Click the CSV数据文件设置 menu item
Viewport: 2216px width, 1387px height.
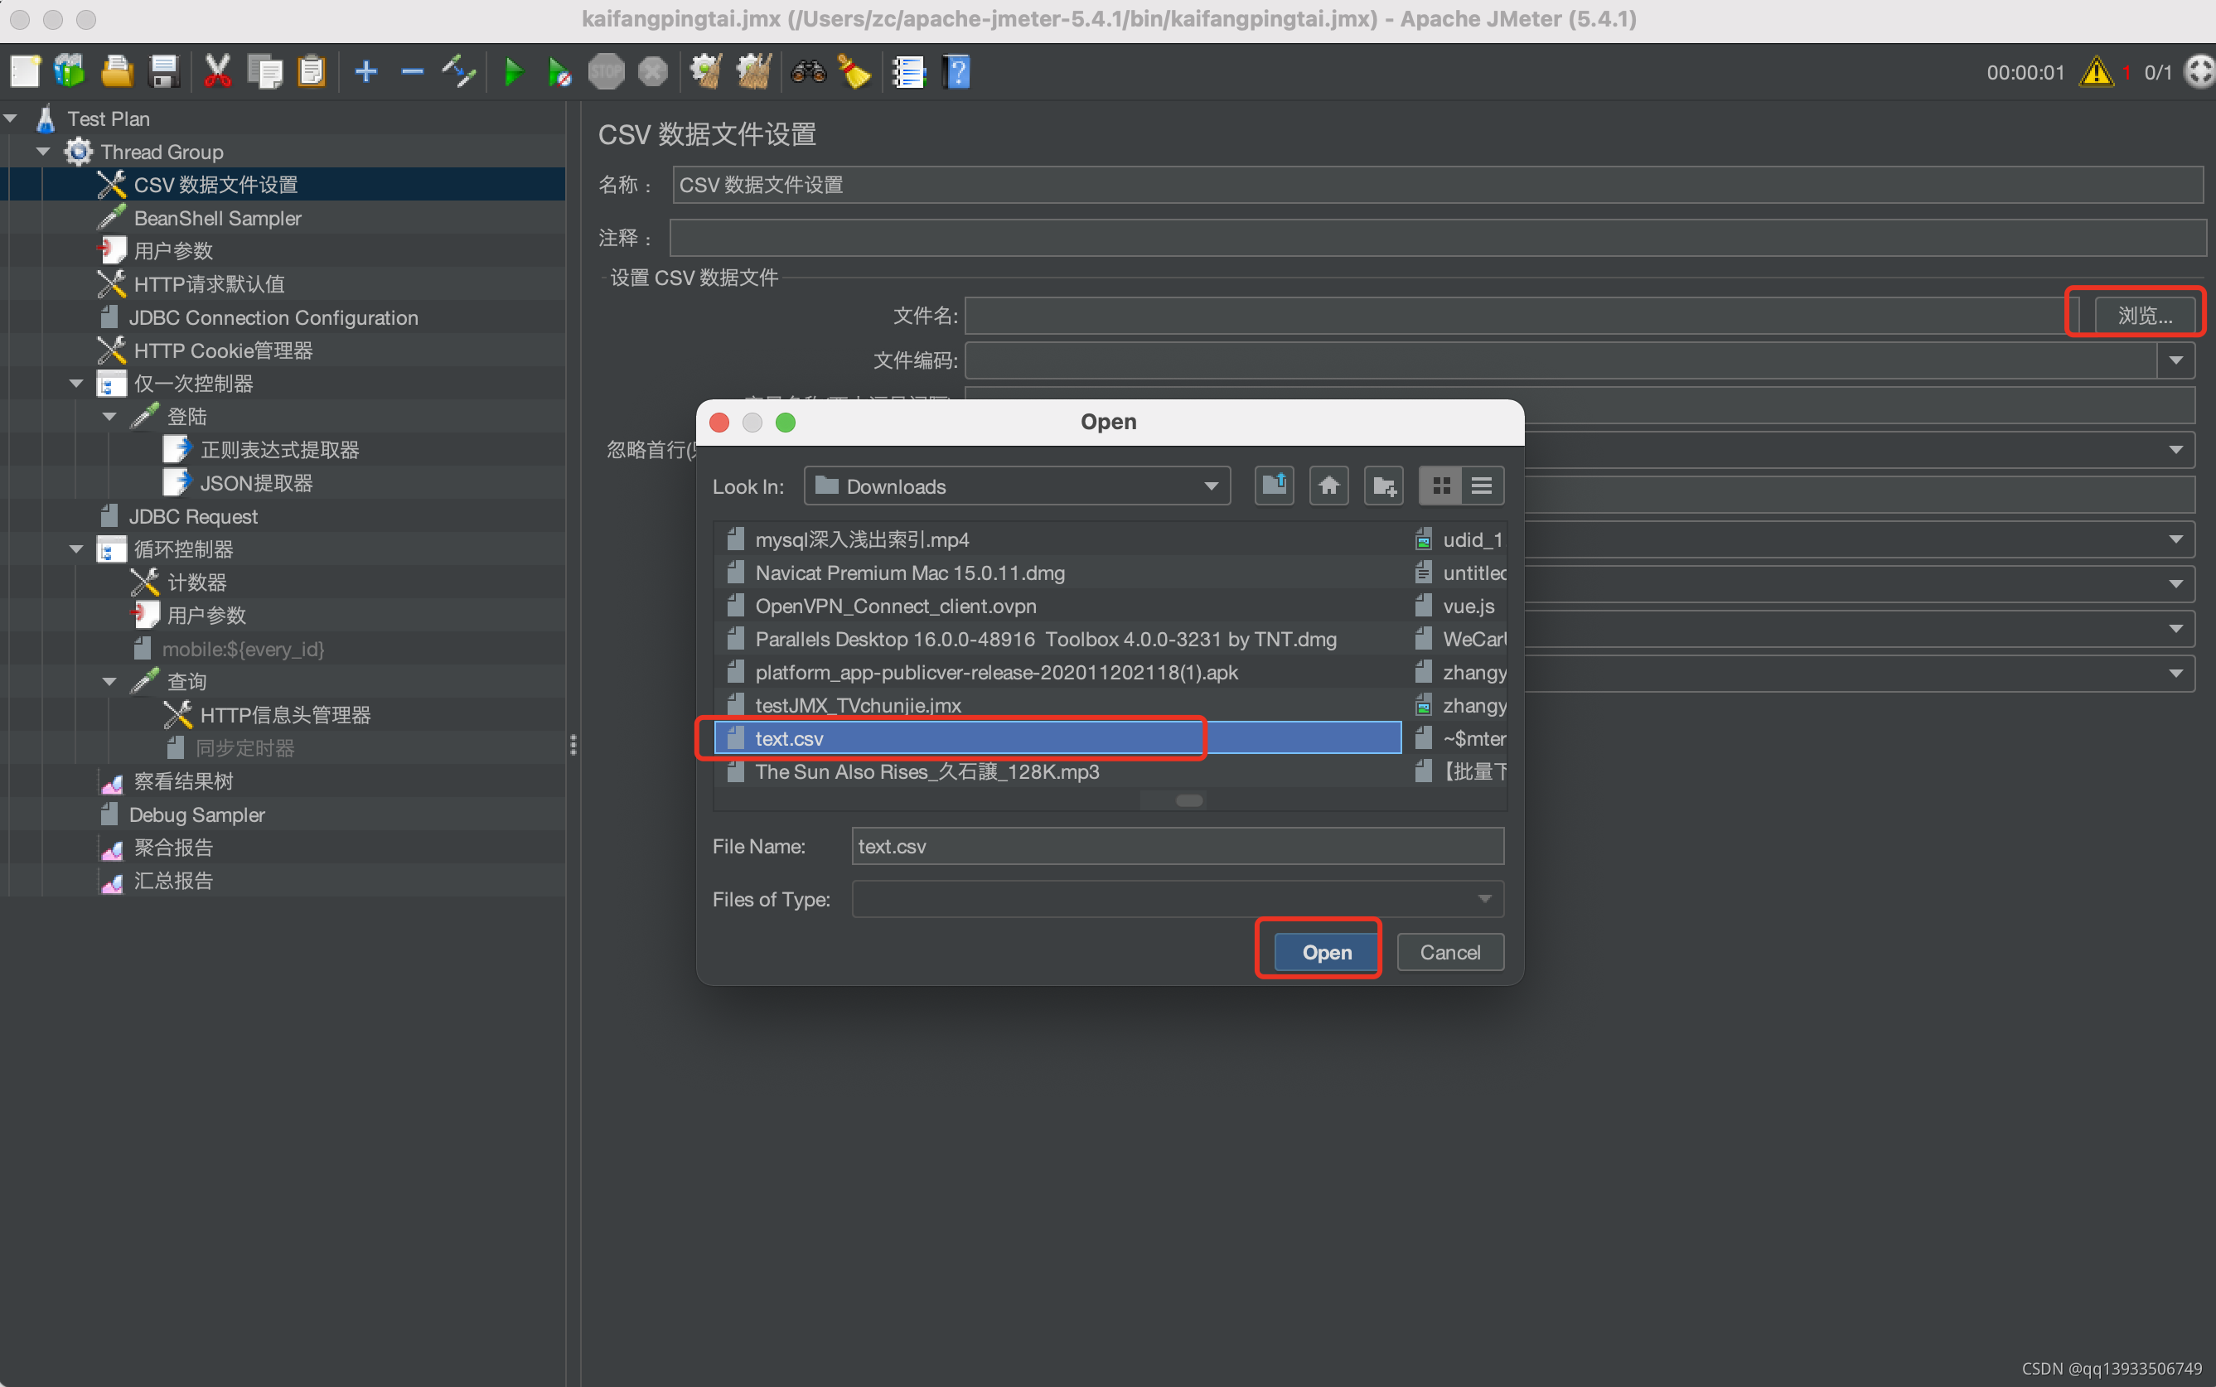(x=214, y=184)
